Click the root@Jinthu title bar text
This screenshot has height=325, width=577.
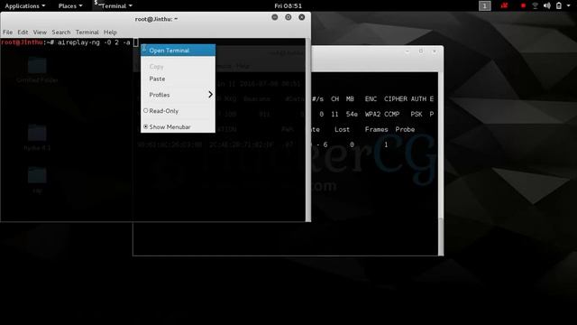coord(156,19)
